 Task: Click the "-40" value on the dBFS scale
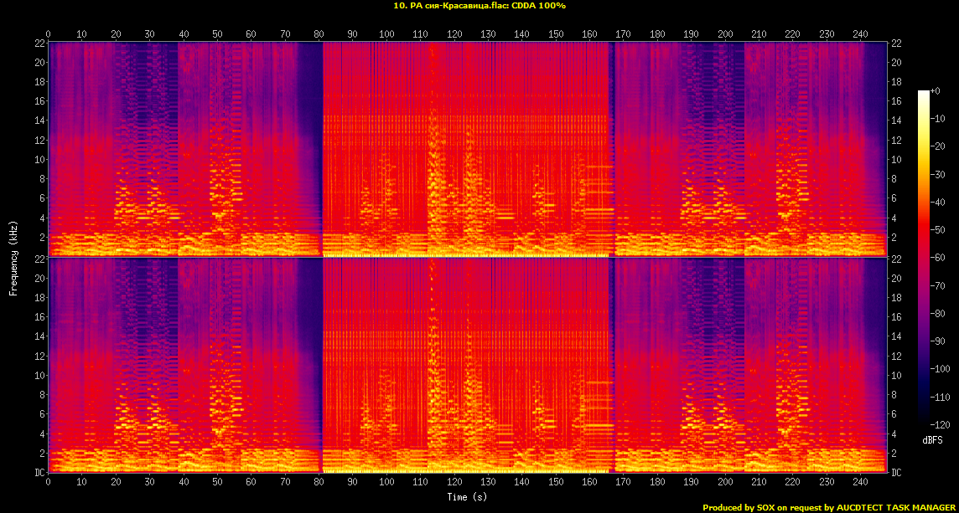click(937, 202)
